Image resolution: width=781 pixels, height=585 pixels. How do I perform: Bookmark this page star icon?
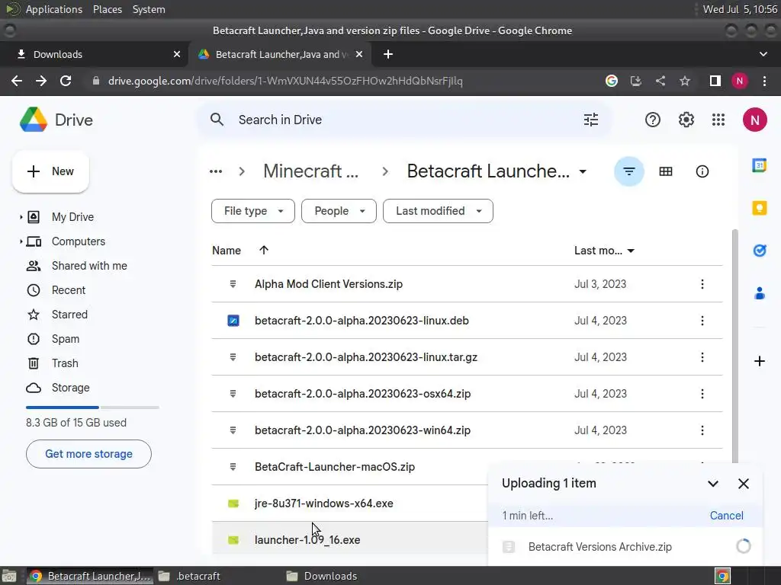tap(685, 81)
